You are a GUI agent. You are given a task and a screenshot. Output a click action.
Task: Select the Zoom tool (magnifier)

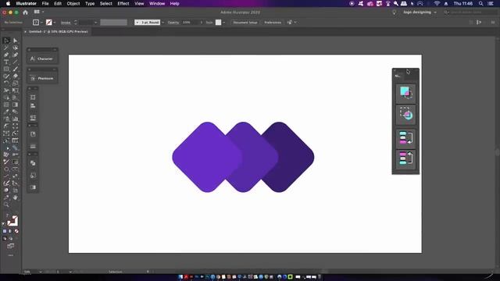coord(6,205)
